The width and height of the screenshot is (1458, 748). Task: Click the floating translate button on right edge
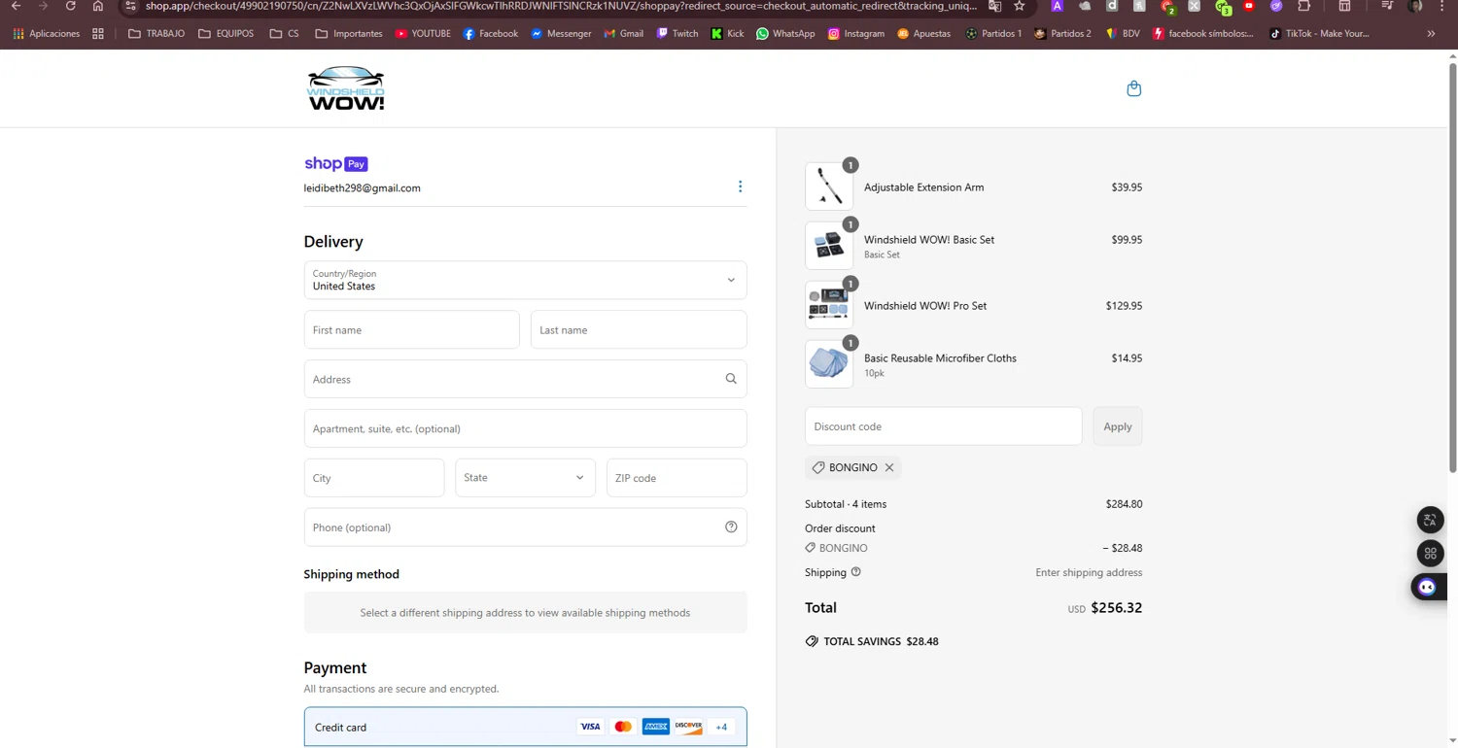pyautogui.click(x=1430, y=520)
